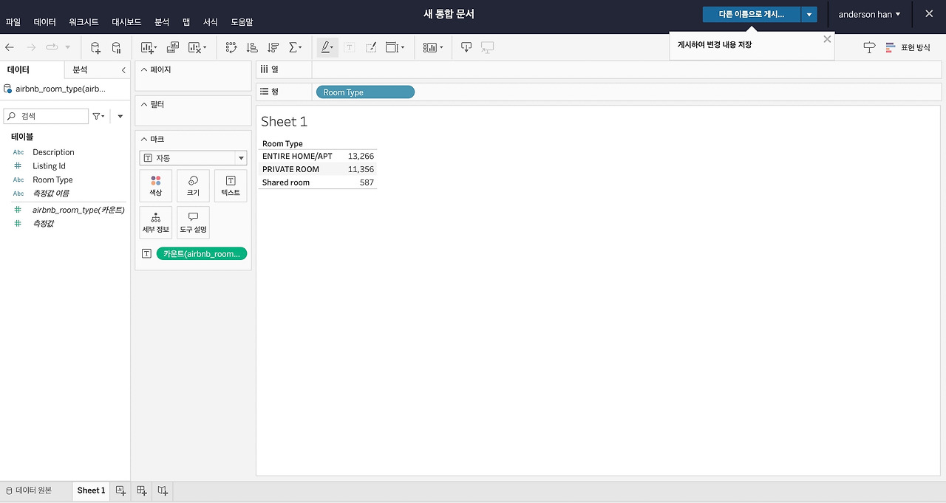Click the new dashboard tab icon at bottom
The width and height of the screenshot is (946, 503).
(142, 490)
